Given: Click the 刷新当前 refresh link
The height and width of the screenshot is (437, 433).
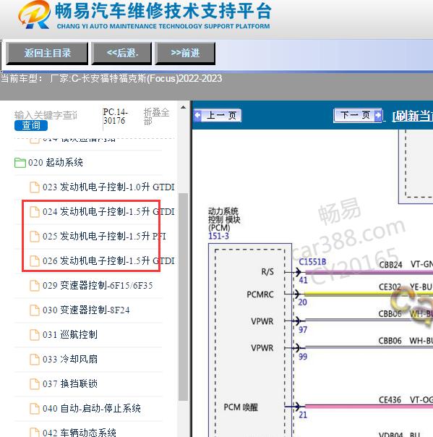Looking at the screenshot, I should pos(412,116).
